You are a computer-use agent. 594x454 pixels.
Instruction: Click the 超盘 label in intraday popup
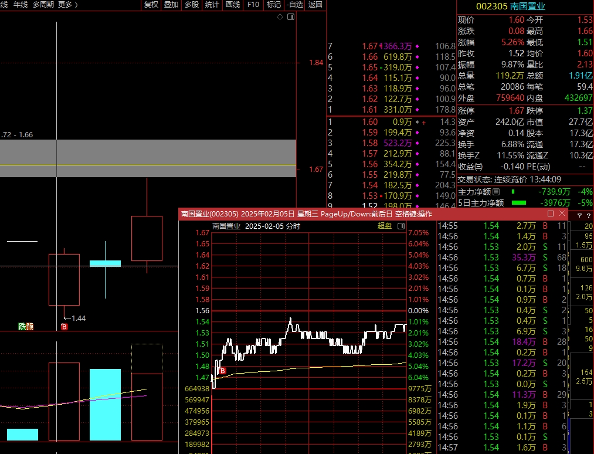(385, 226)
